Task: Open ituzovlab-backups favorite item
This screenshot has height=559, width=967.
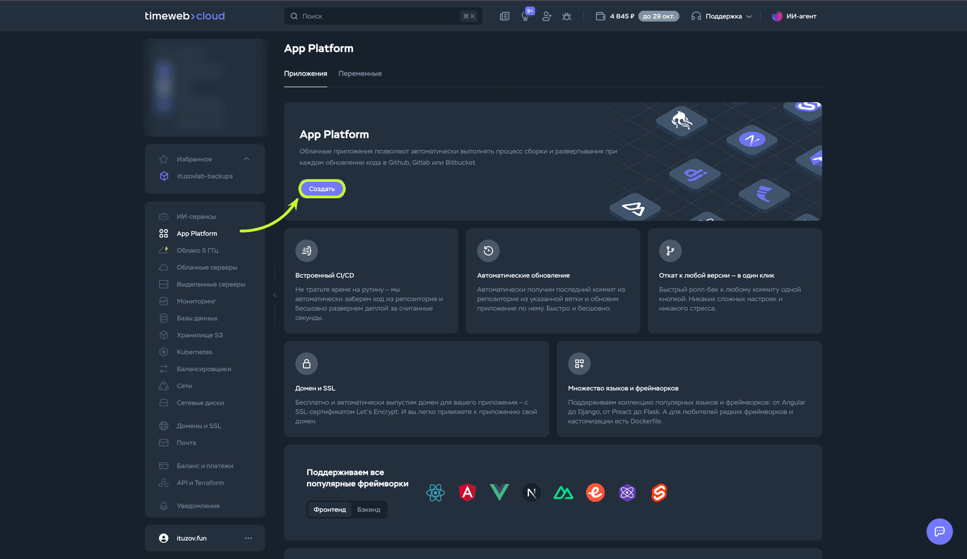Action: tap(205, 176)
